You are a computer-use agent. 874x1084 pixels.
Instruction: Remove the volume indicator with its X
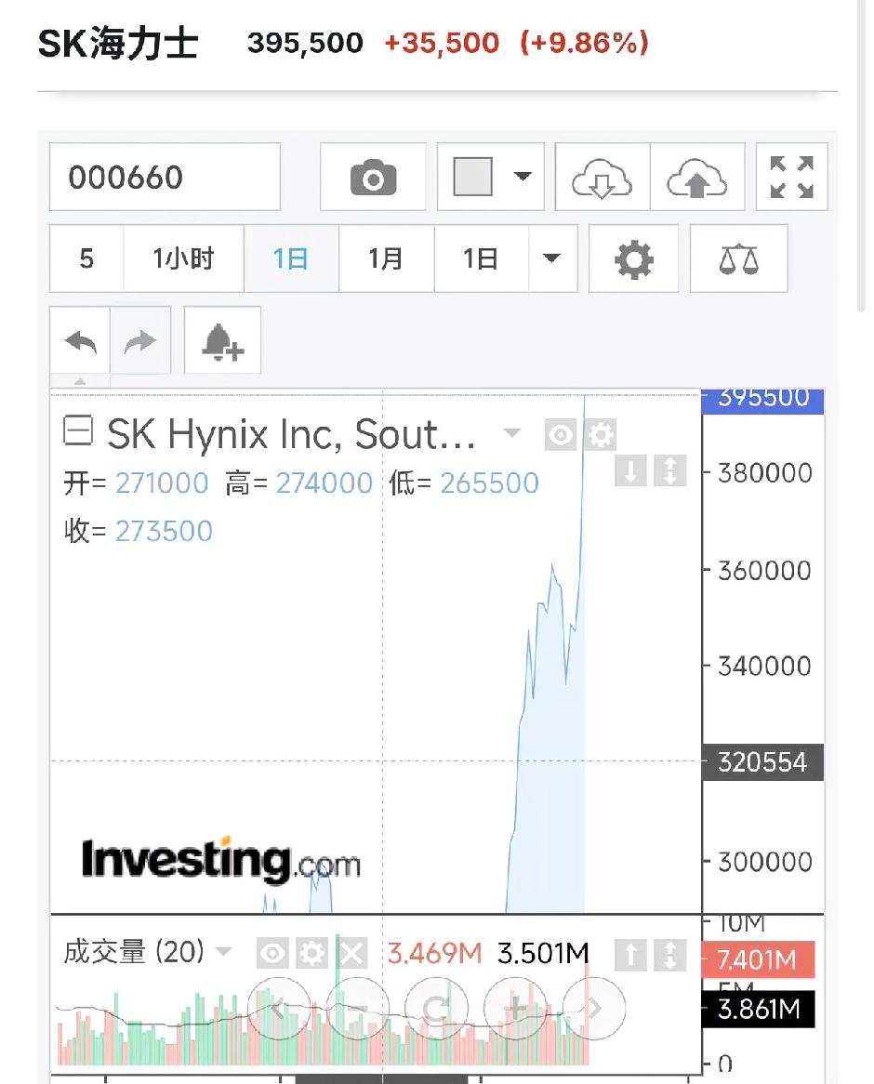[x=351, y=953]
